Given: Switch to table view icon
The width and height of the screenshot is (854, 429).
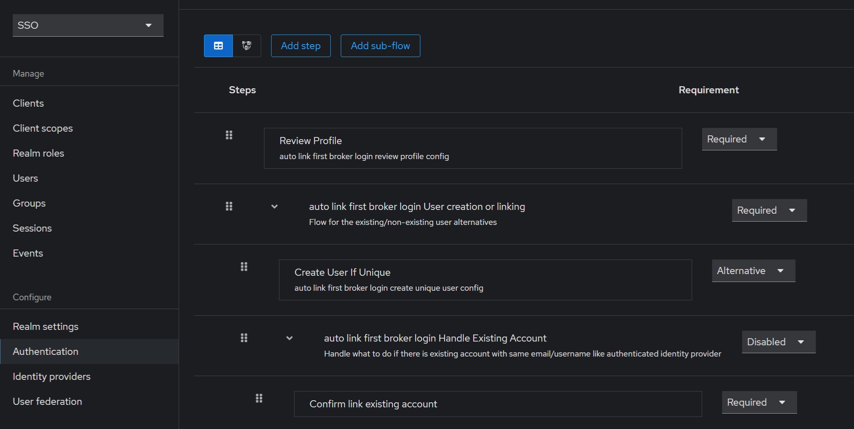Looking at the screenshot, I should coord(218,46).
